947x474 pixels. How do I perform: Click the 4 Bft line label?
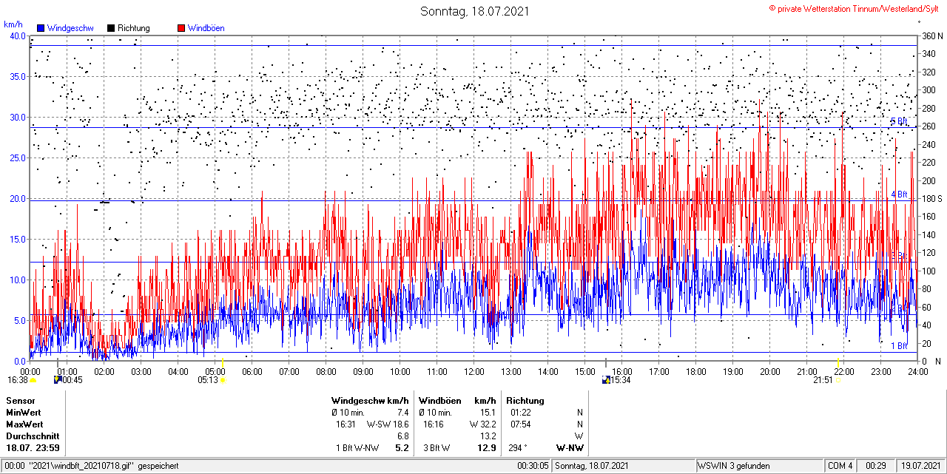tap(899, 194)
